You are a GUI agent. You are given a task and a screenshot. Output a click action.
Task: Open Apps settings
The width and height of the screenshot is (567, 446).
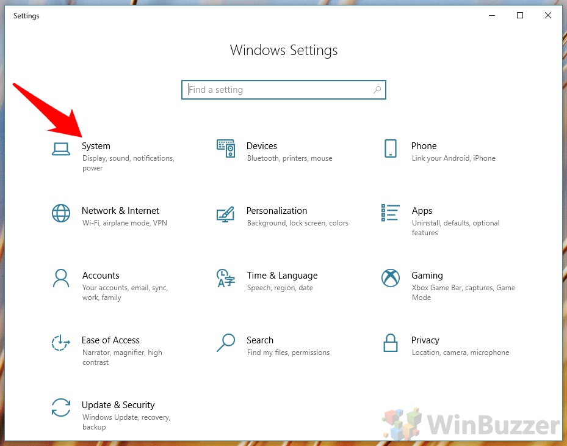(422, 211)
